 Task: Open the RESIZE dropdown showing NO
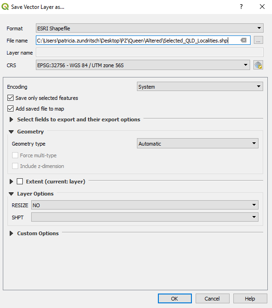(145, 205)
